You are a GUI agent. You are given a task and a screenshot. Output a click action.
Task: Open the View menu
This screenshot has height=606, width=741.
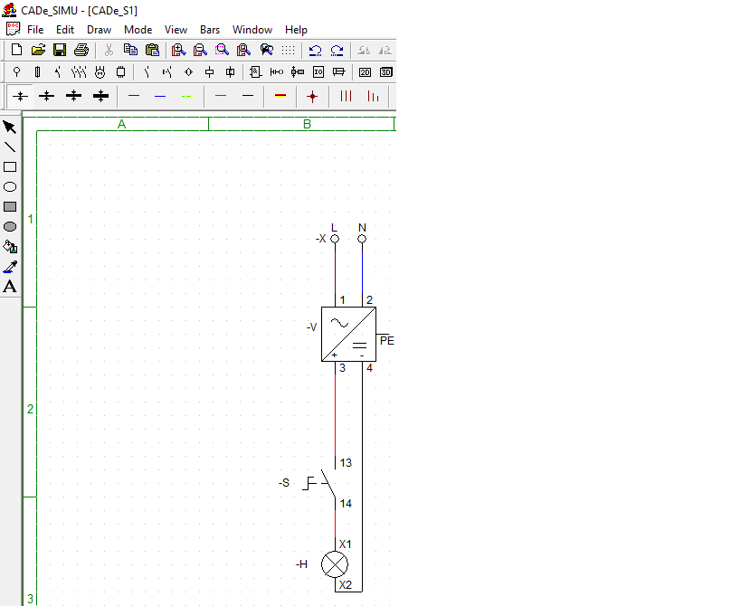point(176,30)
